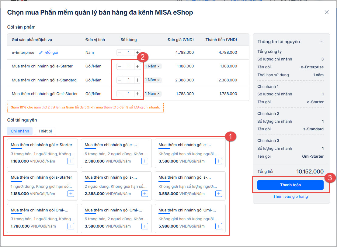
Task: Increase e-Enterprise quantity with plus
Action: tap(137, 52)
